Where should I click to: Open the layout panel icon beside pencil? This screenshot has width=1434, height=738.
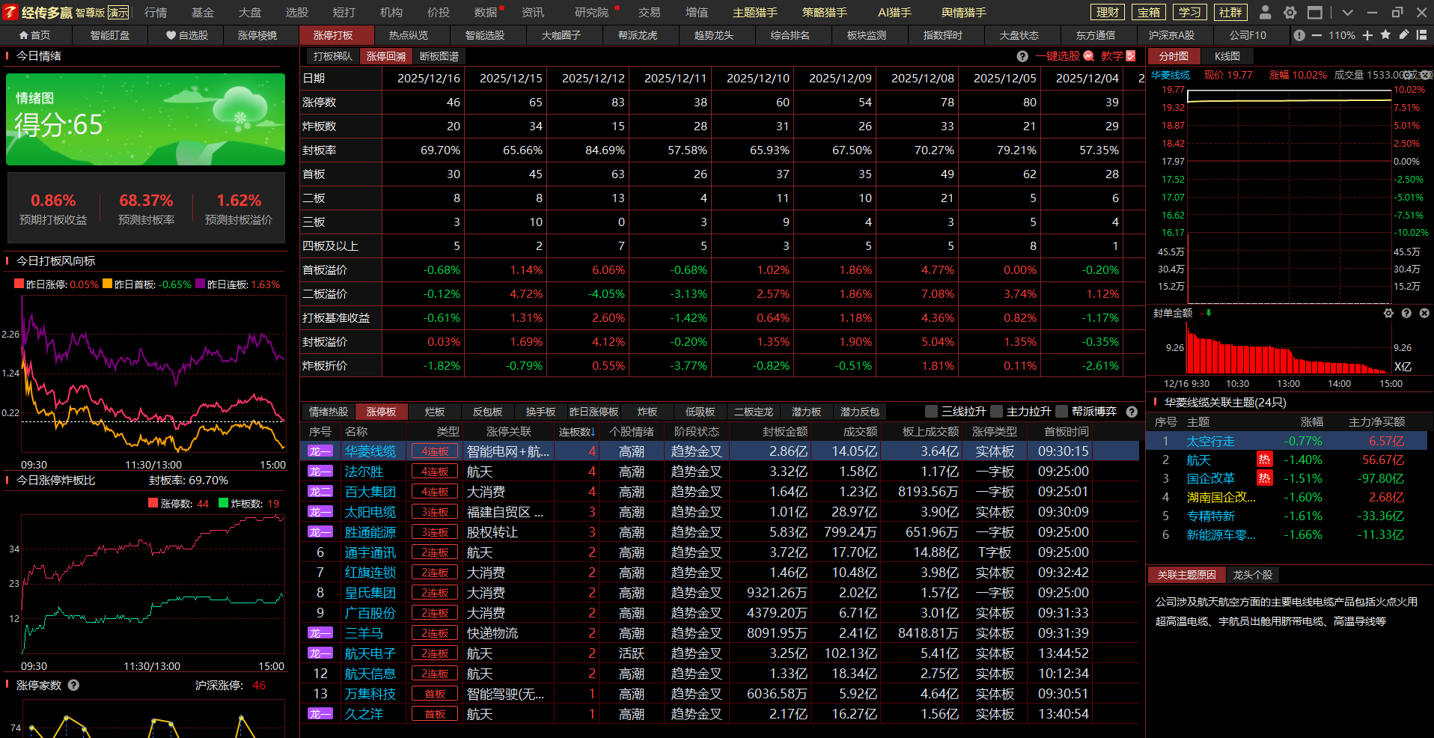click(x=1421, y=35)
